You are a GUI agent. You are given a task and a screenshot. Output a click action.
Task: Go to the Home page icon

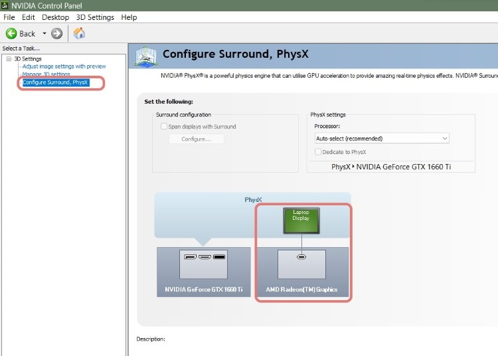[x=79, y=33]
